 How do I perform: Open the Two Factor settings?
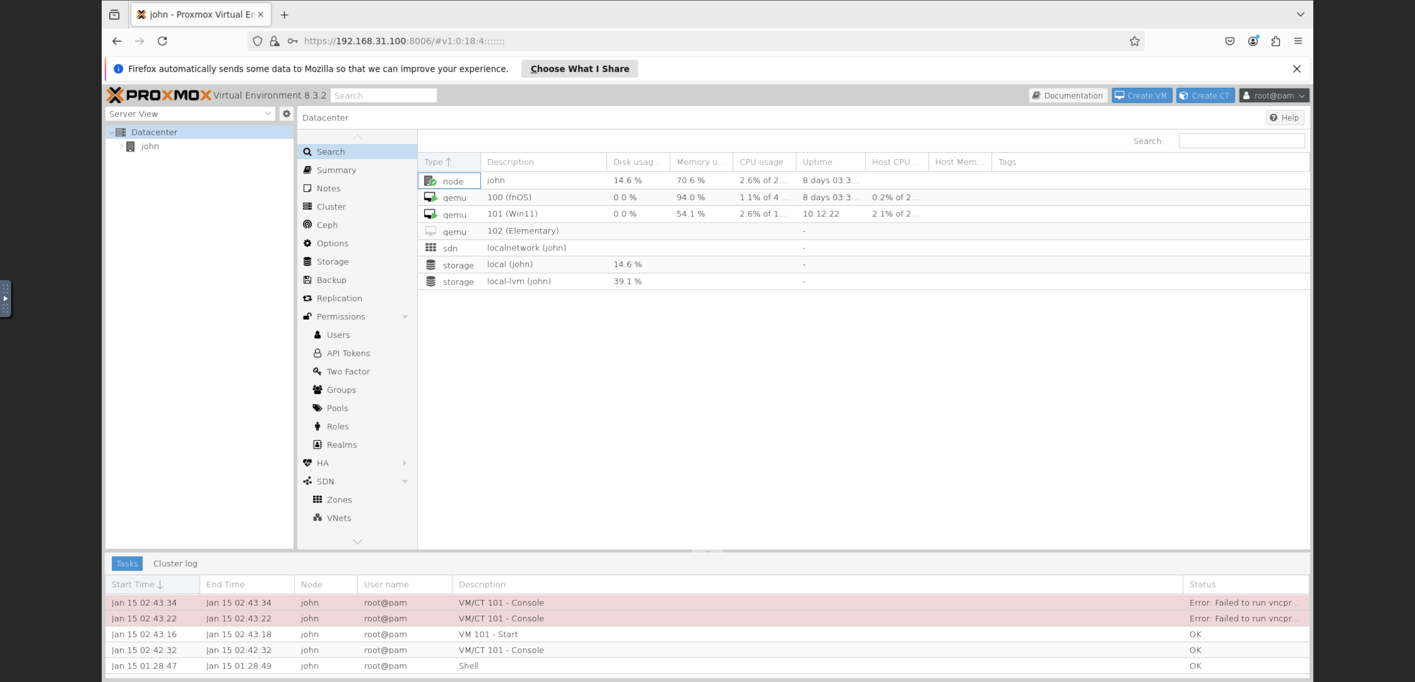(x=348, y=372)
